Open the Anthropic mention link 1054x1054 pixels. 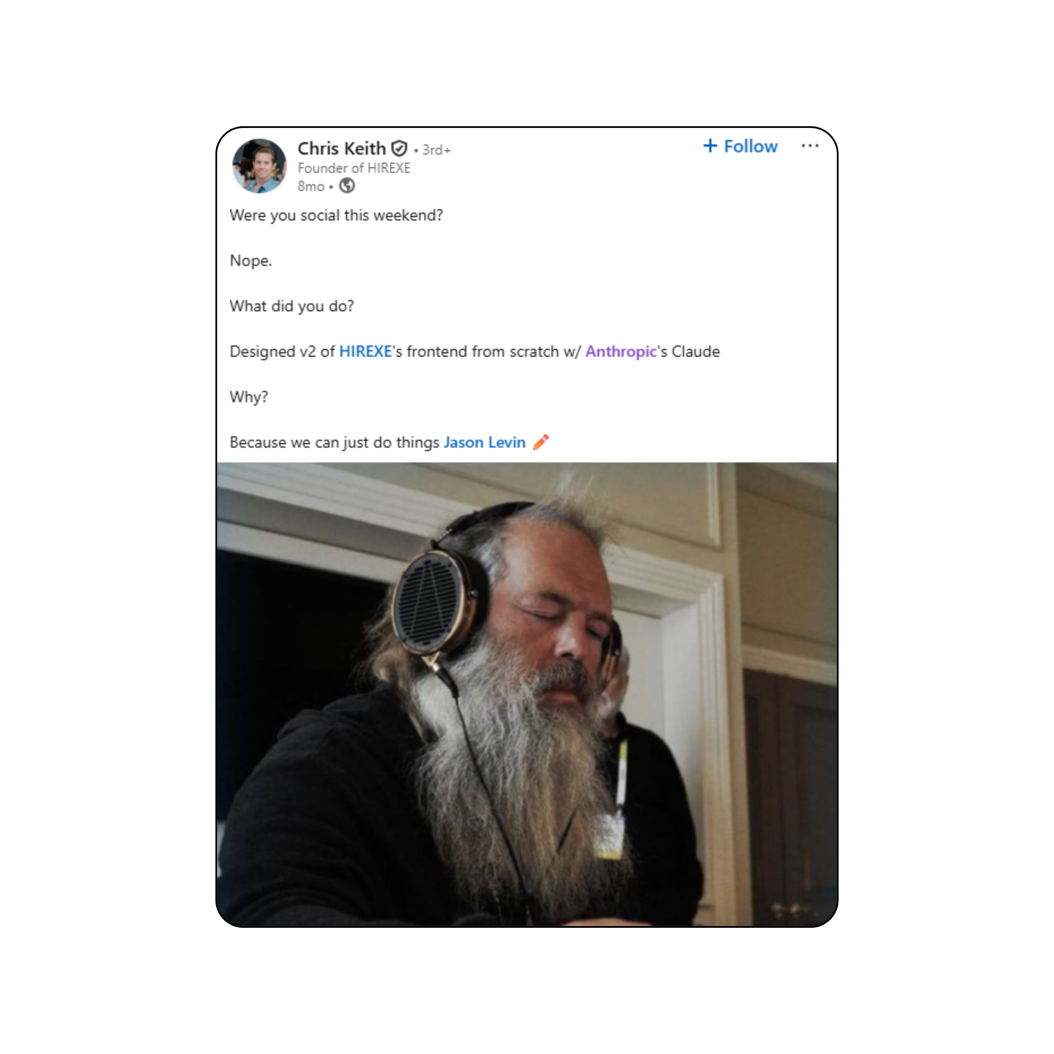pyautogui.click(x=621, y=352)
